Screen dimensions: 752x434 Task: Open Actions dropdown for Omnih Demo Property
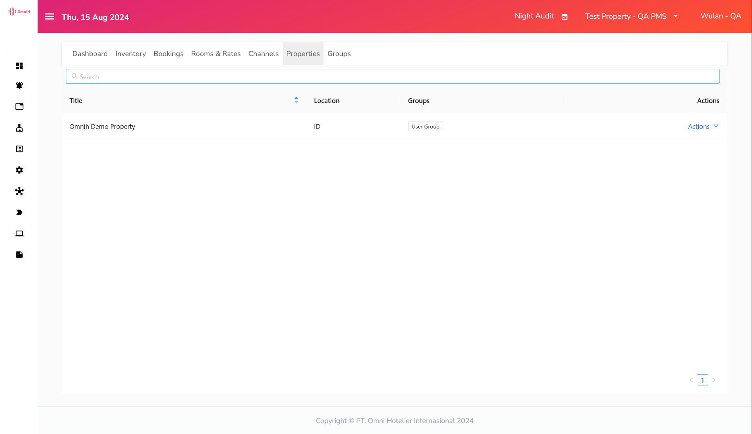[x=703, y=126]
